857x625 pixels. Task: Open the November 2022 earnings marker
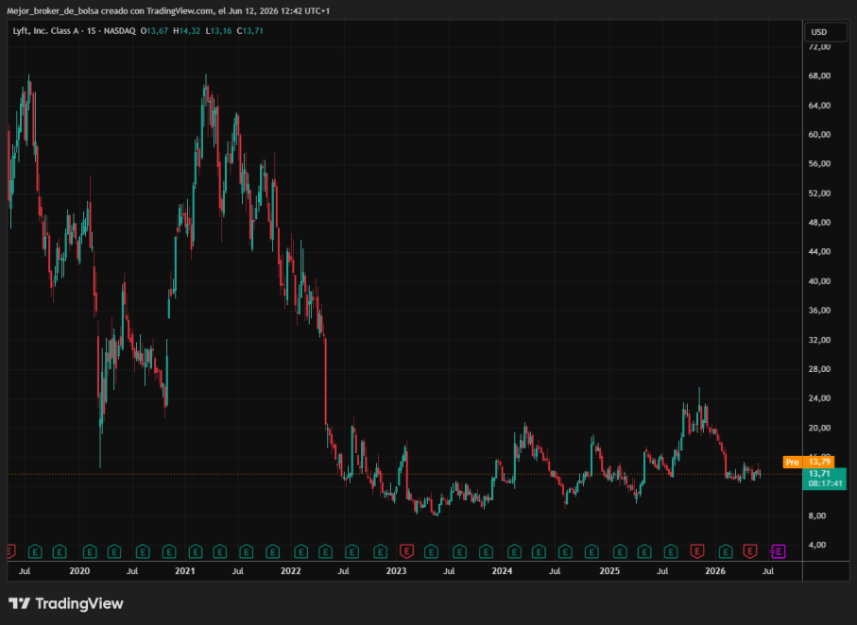[381, 551]
